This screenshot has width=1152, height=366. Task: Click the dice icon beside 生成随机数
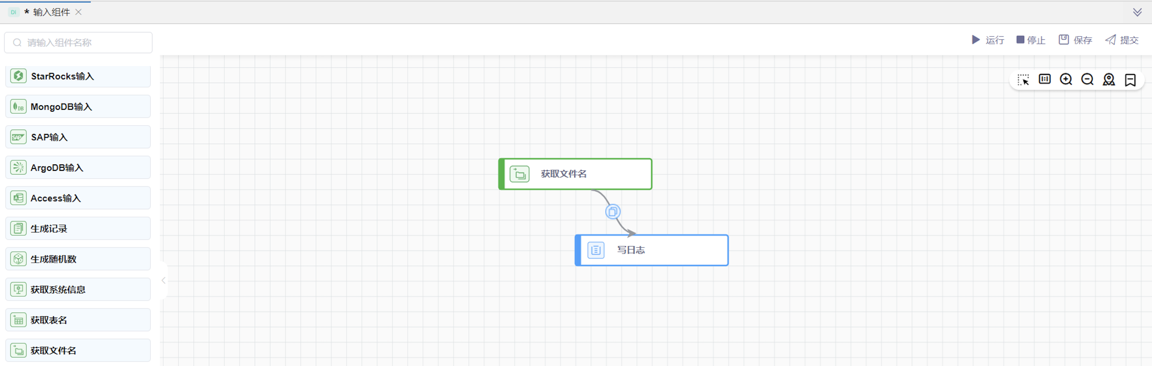[x=18, y=258]
